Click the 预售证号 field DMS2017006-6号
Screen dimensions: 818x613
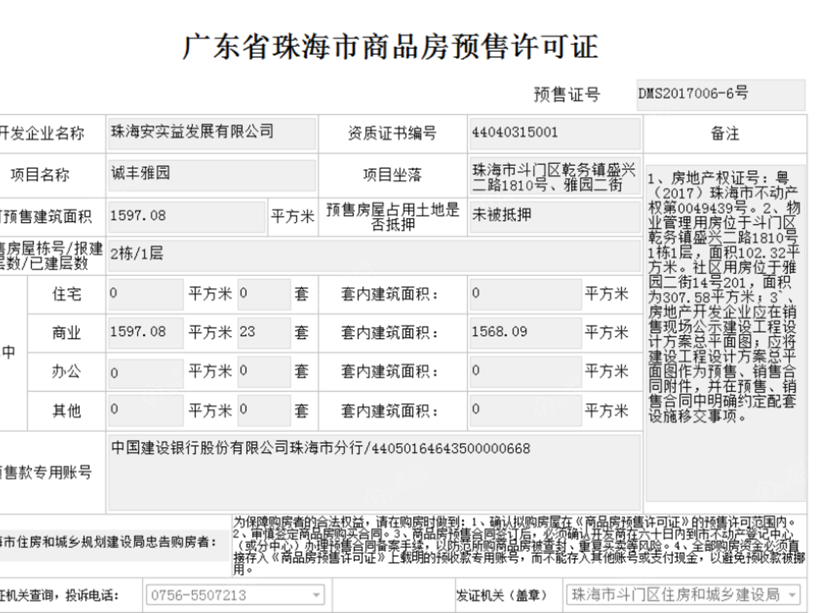pyautogui.click(x=721, y=95)
